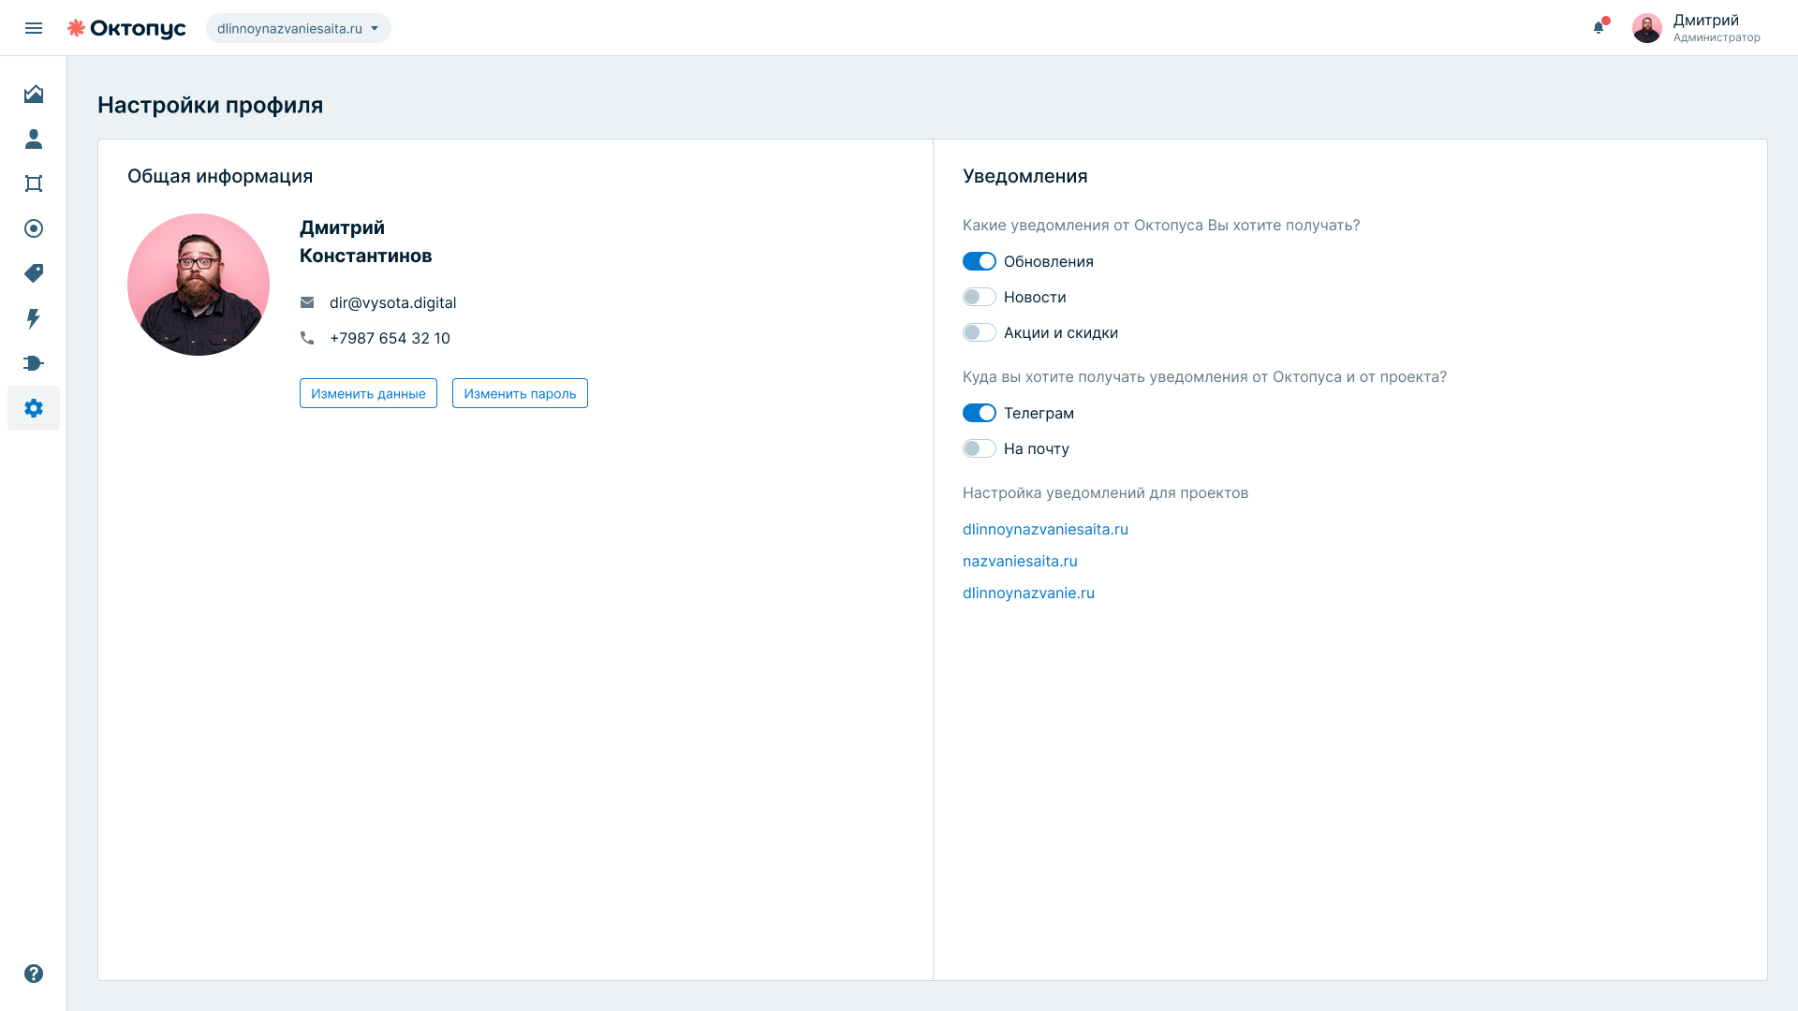The width and height of the screenshot is (1798, 1011).
Task: Open the price tag sidebar icon
Action: [34, 273]
